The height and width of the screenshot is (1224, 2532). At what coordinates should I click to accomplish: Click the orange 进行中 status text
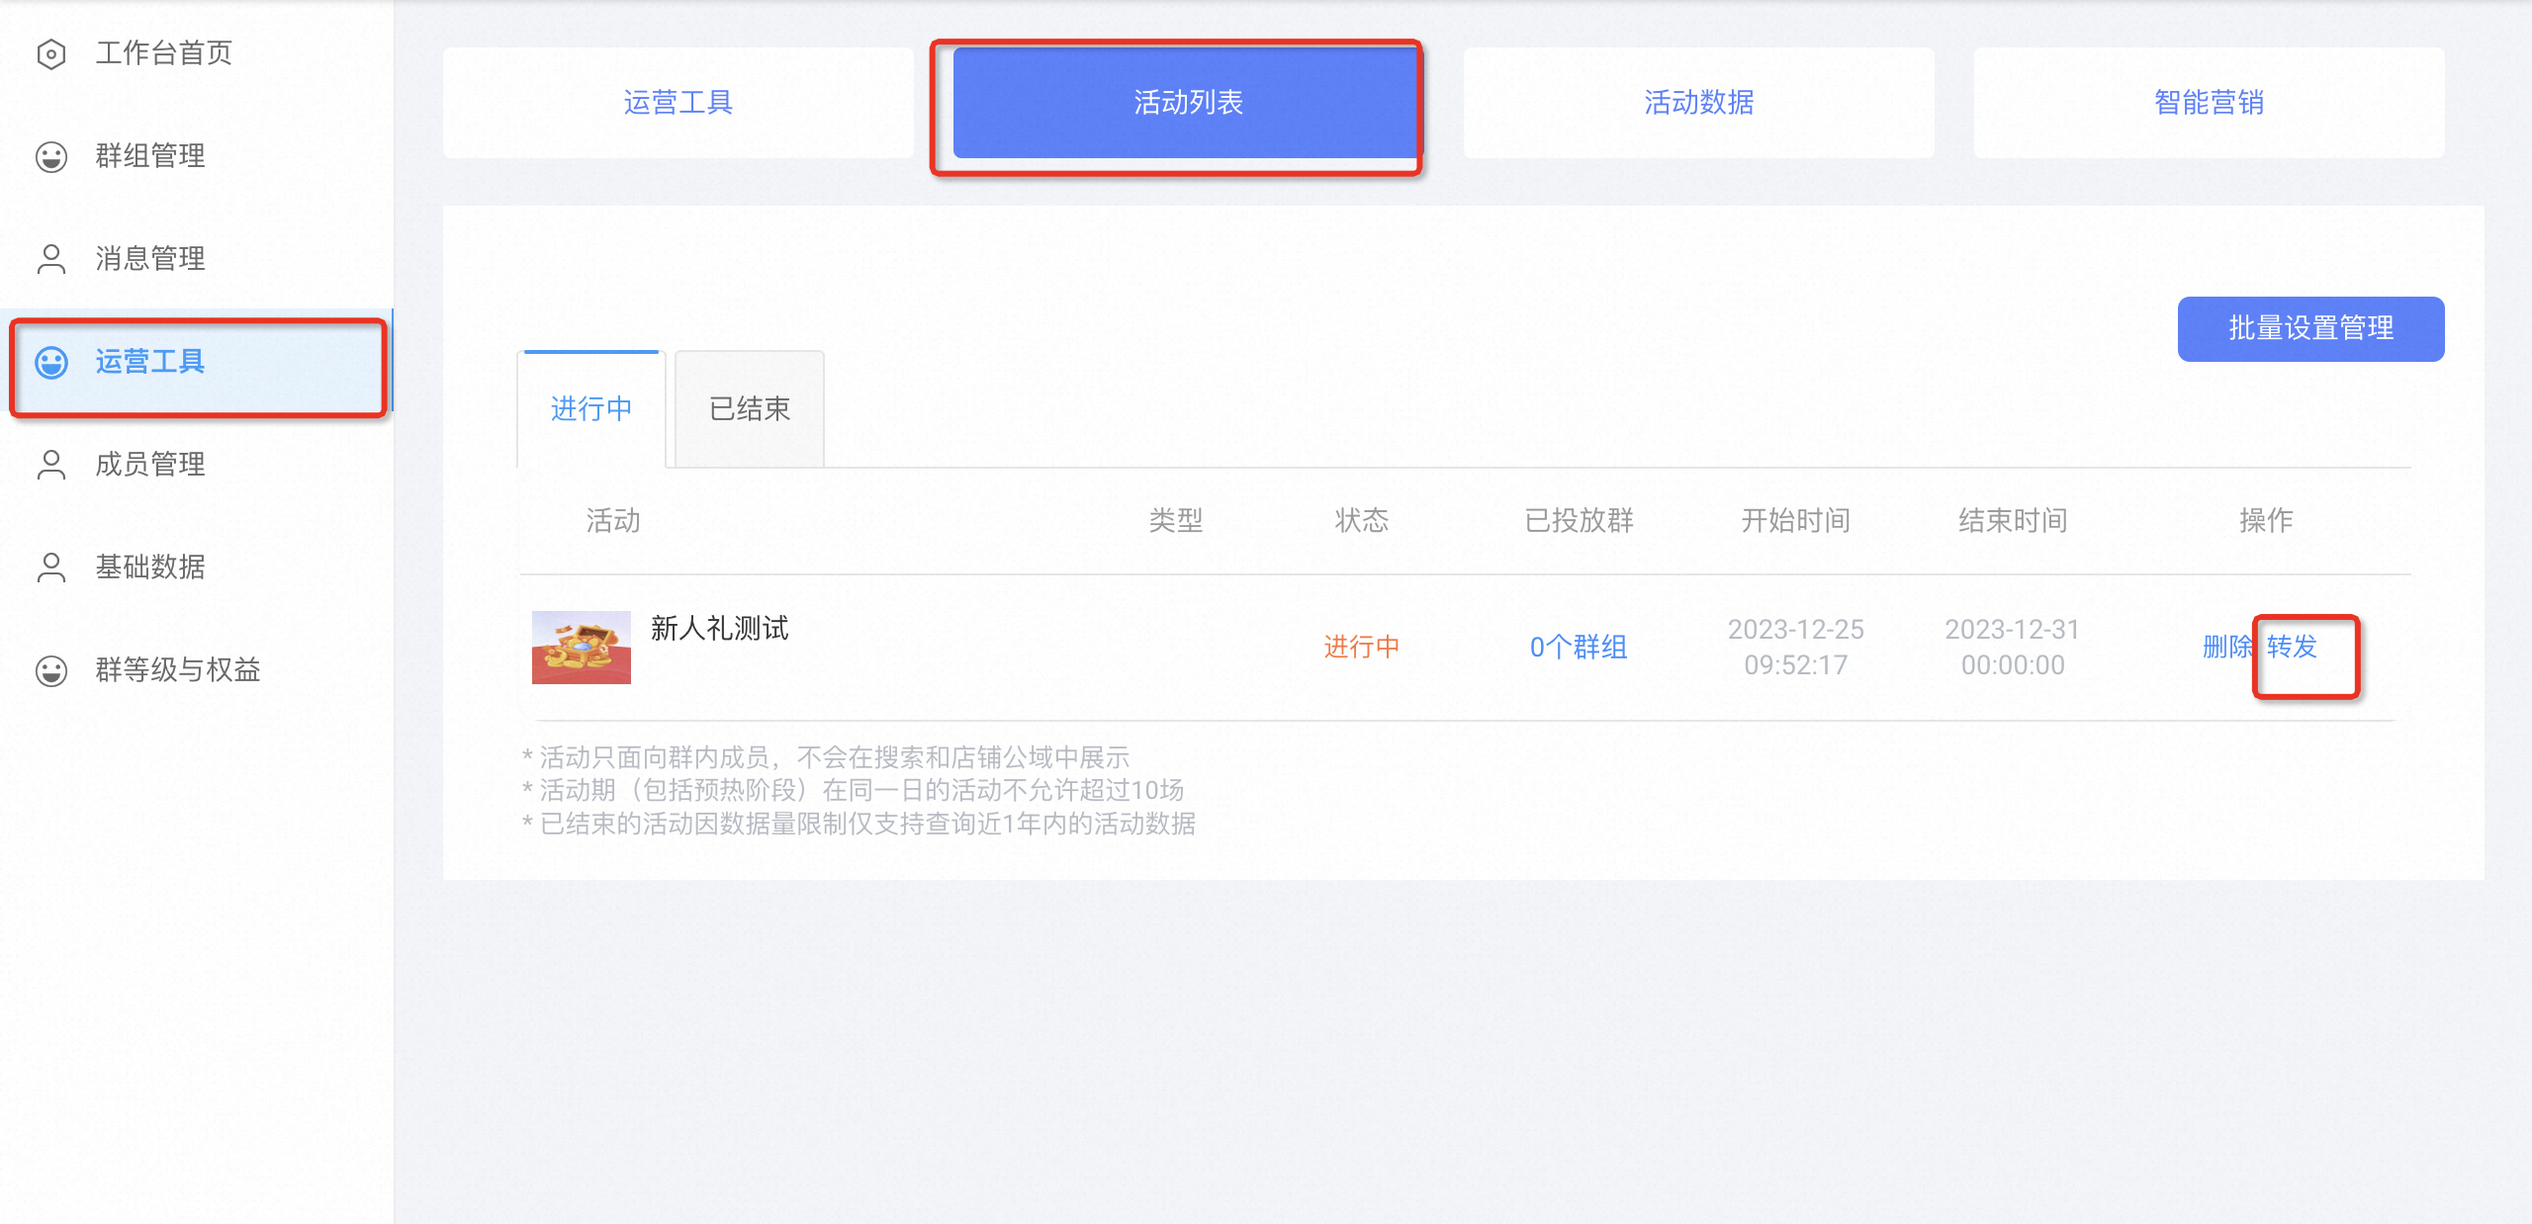1362,647
